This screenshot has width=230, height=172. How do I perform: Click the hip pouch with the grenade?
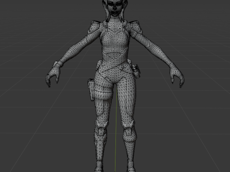point(136,71)
